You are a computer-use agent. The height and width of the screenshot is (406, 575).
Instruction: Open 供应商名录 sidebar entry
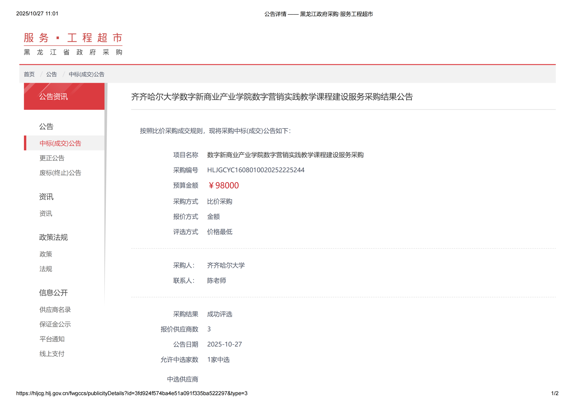coord(55,310)
